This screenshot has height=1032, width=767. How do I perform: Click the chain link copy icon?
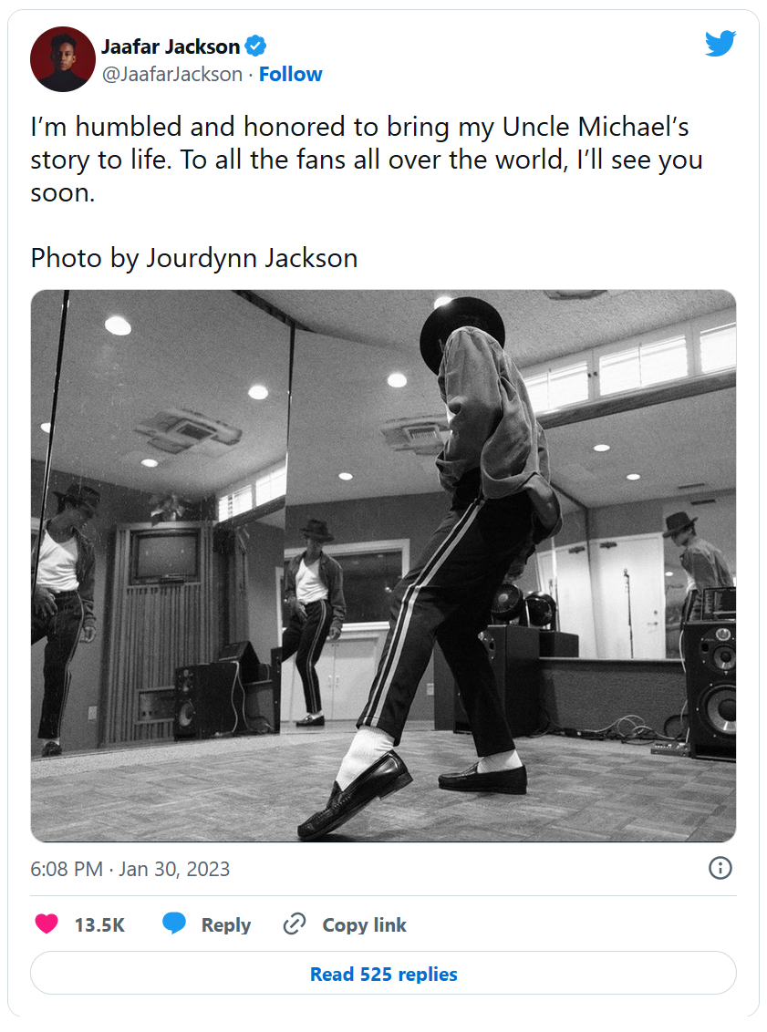click(x=294, y=924)
